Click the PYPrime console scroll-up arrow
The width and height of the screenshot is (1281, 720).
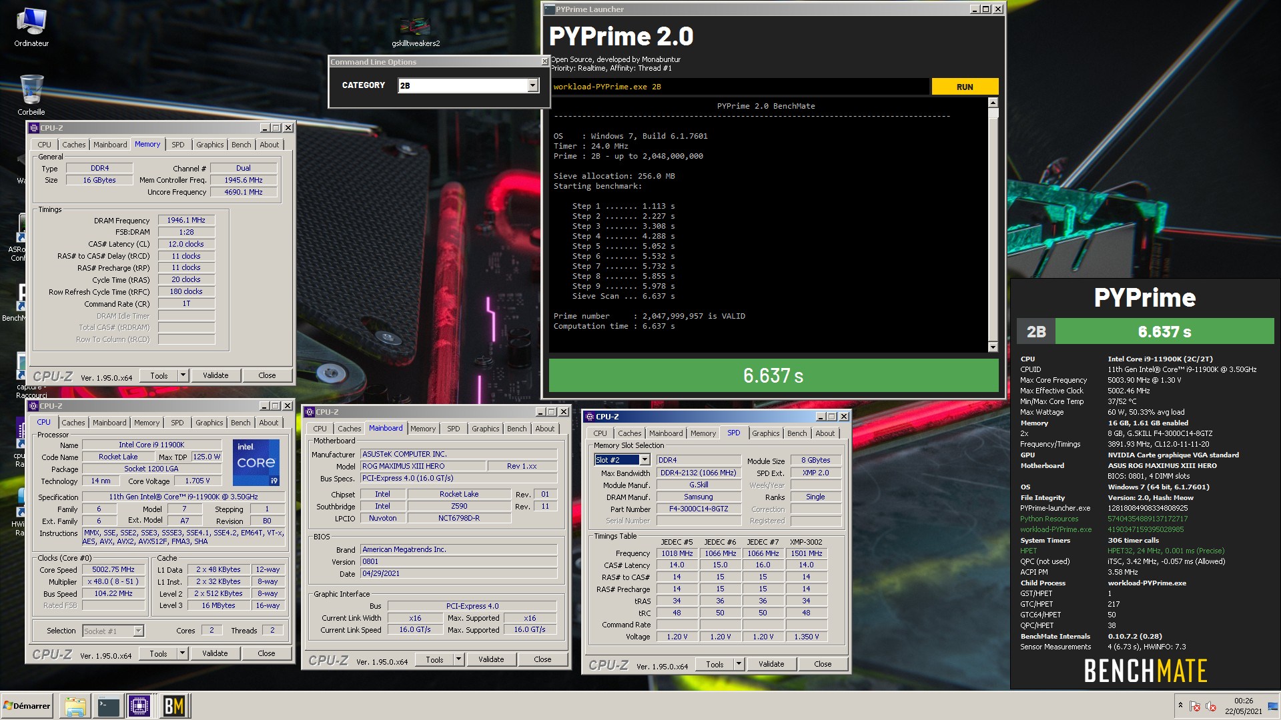coord(993,103)
